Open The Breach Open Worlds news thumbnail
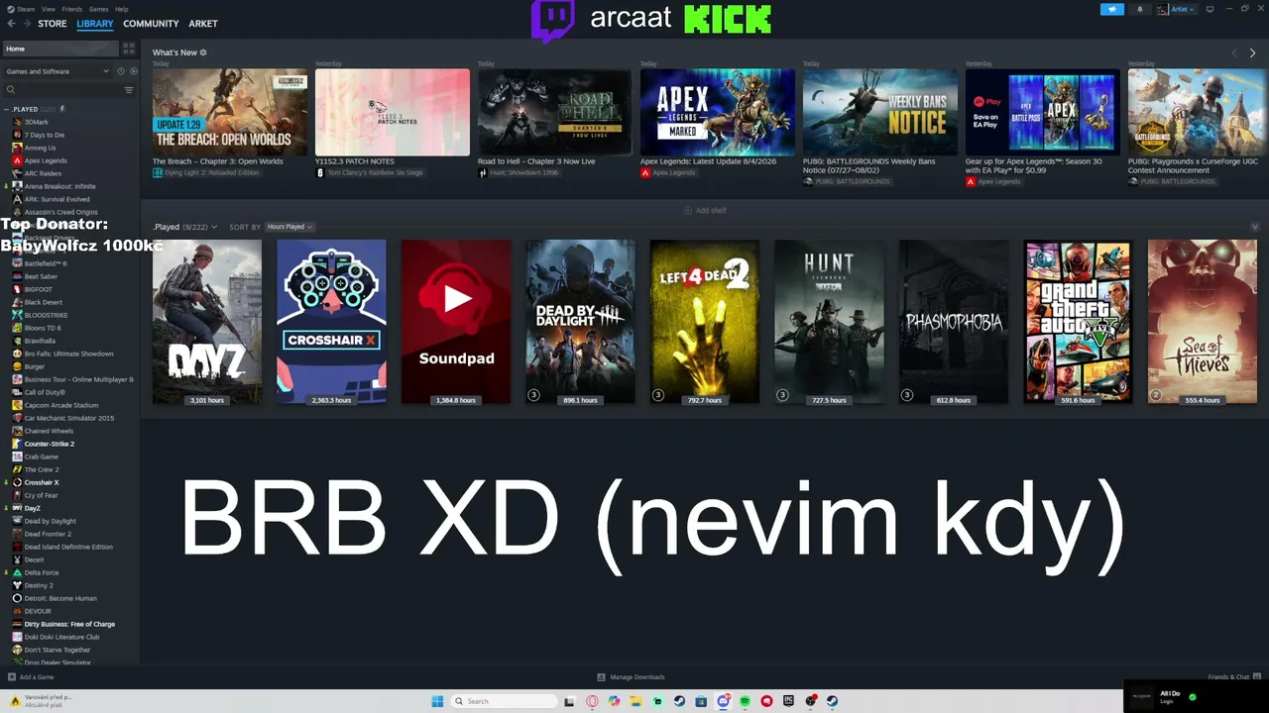This screenshot has width=1269, height=713. pyautogui.click(x=230, y=112)
